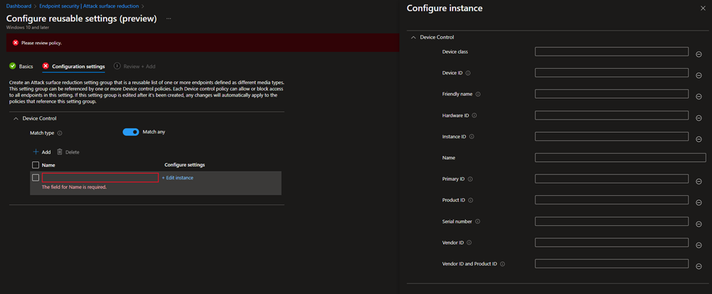Click the remove icon next to Device class
This screenshot has height=294, width=712.
pyautogui.click(x=698, y=54)
